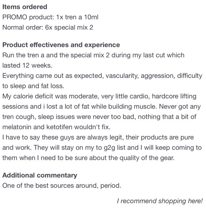Click 'to sleep and fat loss.' line
Image resolution: width=206 pixels, height=208 pixels.
[33, 86]
